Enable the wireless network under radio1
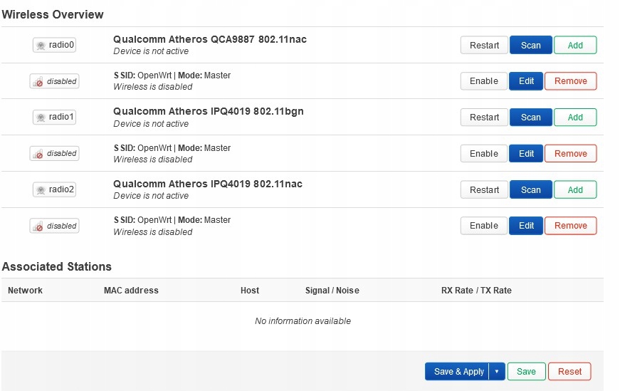Screen dimensions: 620x391 (x=484, y=153)
